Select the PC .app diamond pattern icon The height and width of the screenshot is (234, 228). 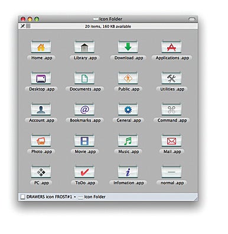pos(41,172)
